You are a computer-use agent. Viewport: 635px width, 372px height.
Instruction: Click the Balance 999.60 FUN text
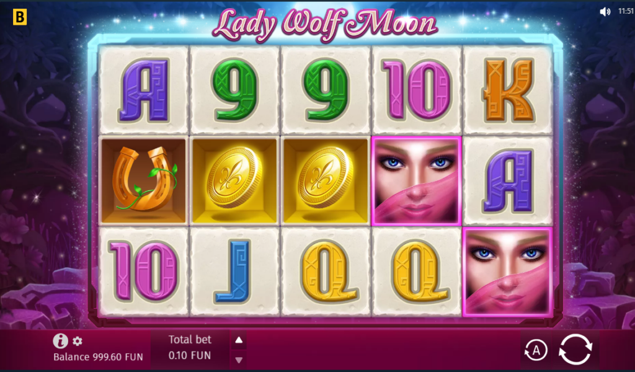coord(98,356)
